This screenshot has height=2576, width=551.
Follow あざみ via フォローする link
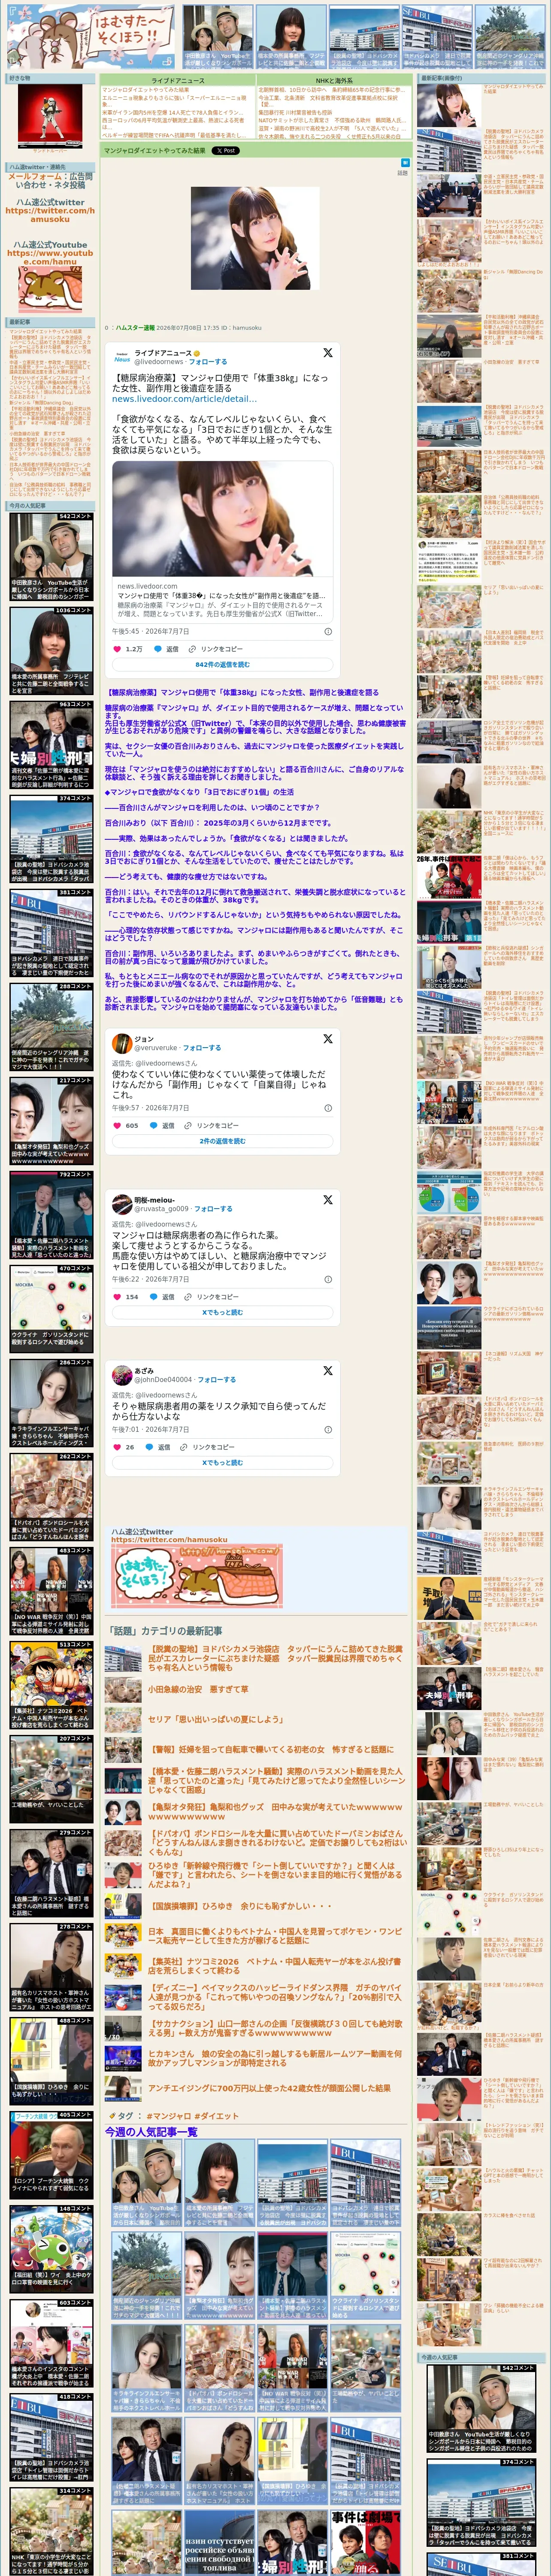217,1379
